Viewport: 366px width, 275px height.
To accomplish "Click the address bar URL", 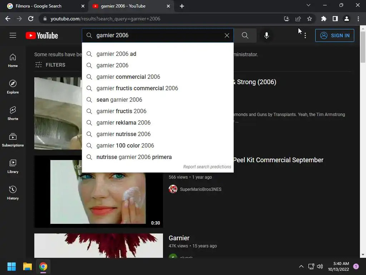I will click(x=105, y=19).
